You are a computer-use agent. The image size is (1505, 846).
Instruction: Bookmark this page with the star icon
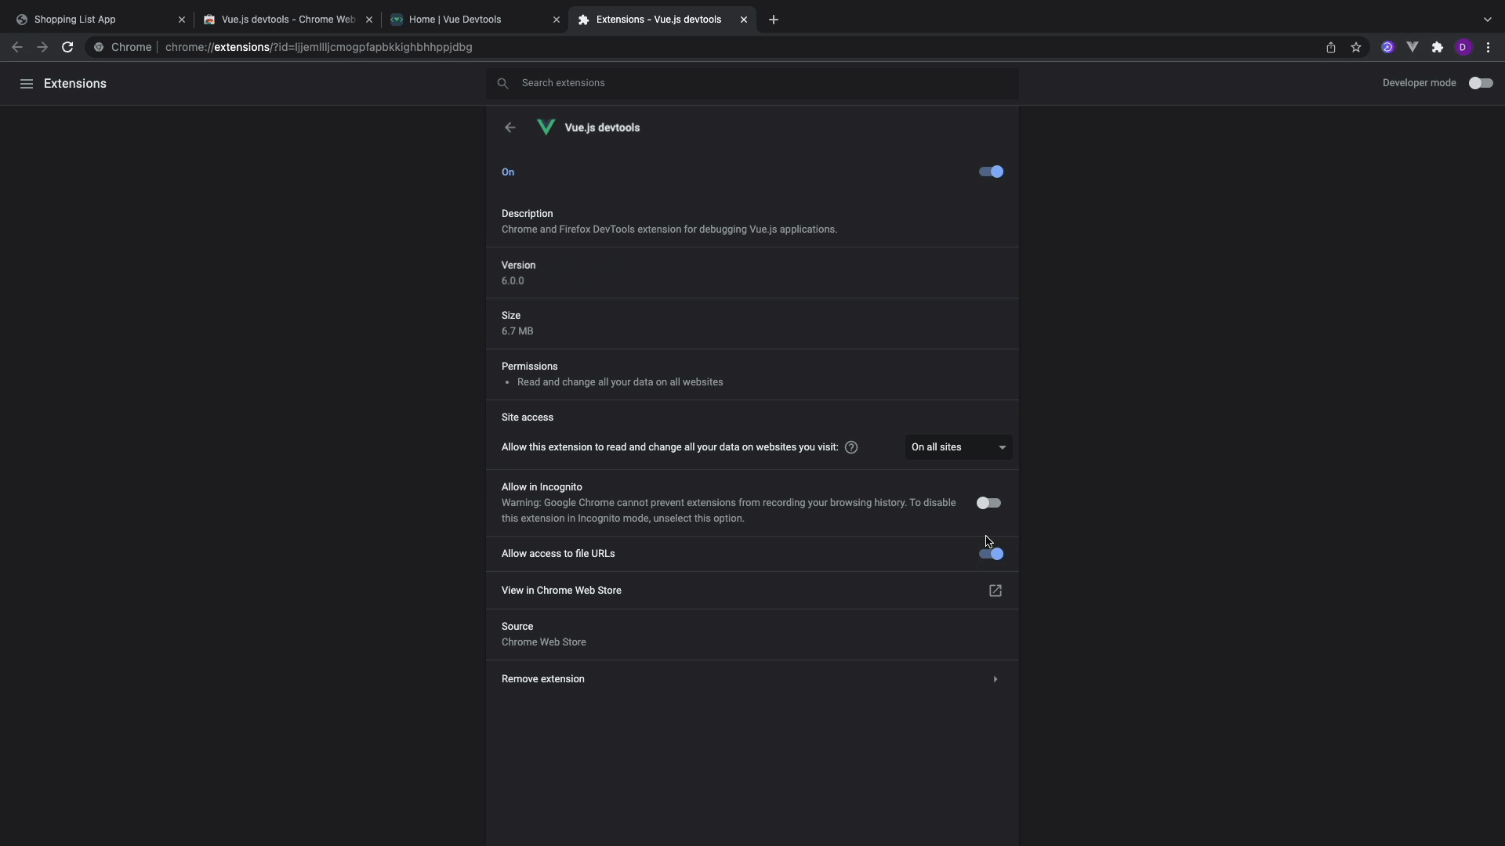click(x=1356, y=47)
